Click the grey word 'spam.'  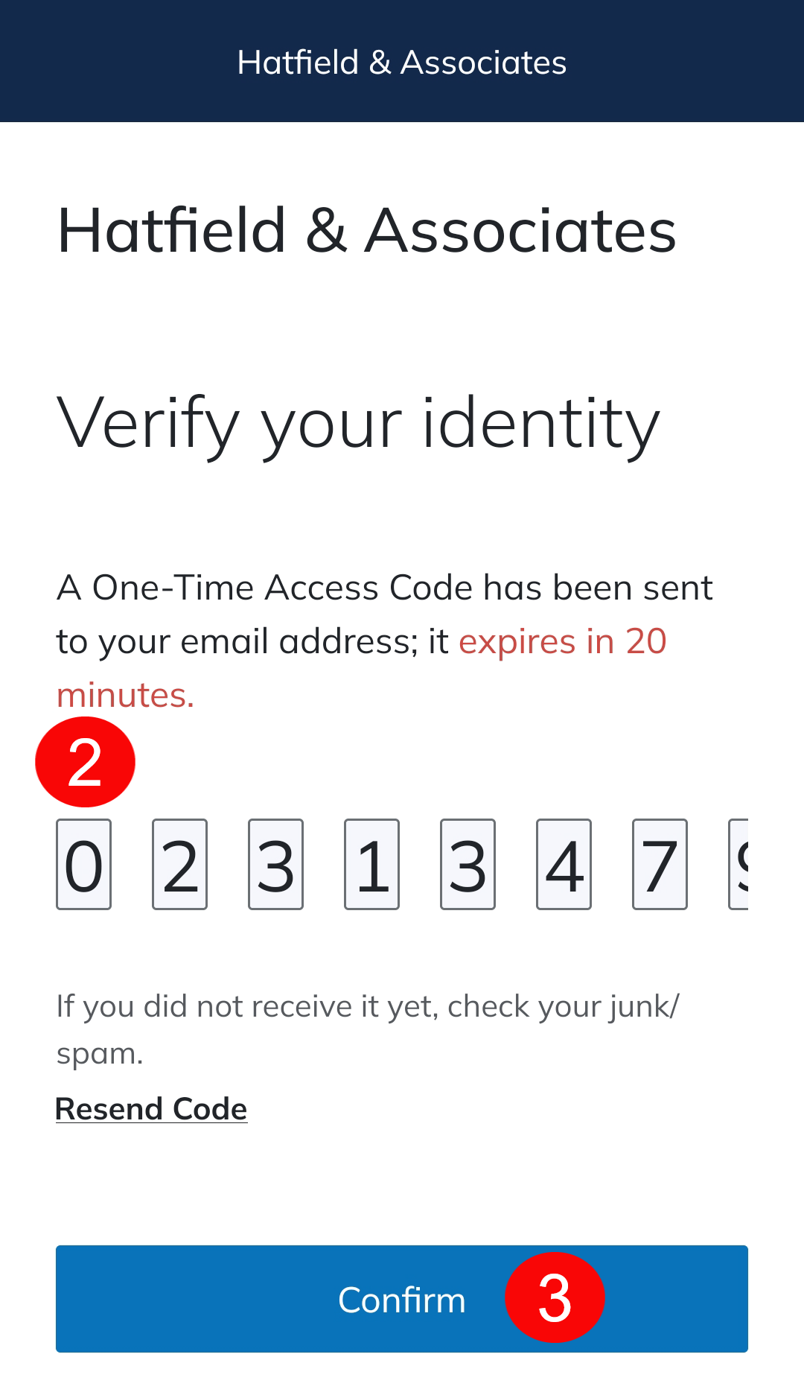(100, 1054)
